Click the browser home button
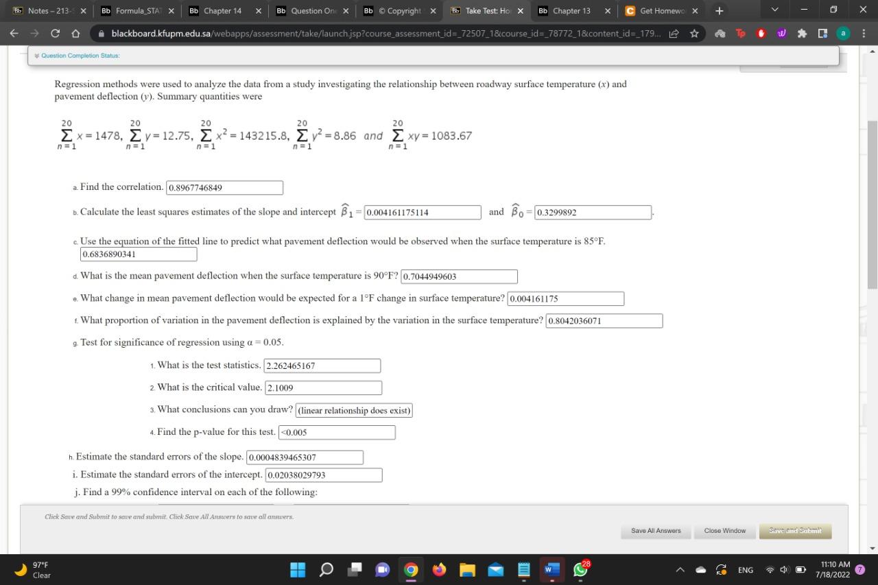878x585 pixels. 75,33
